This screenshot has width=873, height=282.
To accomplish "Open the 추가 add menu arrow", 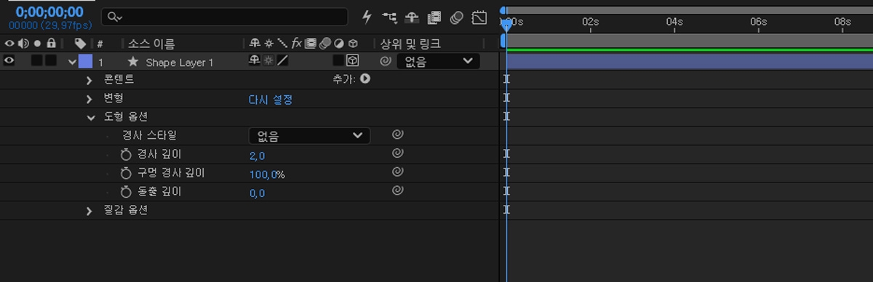I will [x=365, y=78].
